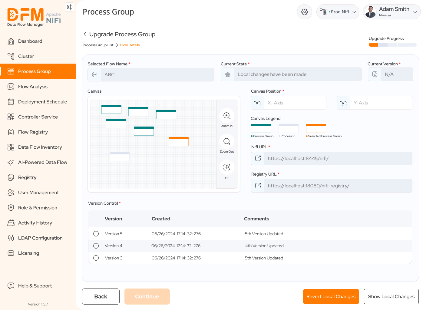Screen dimensions: 436x310
Task: Open Nifi URL external link icon
Action: [x=258, y=158]
